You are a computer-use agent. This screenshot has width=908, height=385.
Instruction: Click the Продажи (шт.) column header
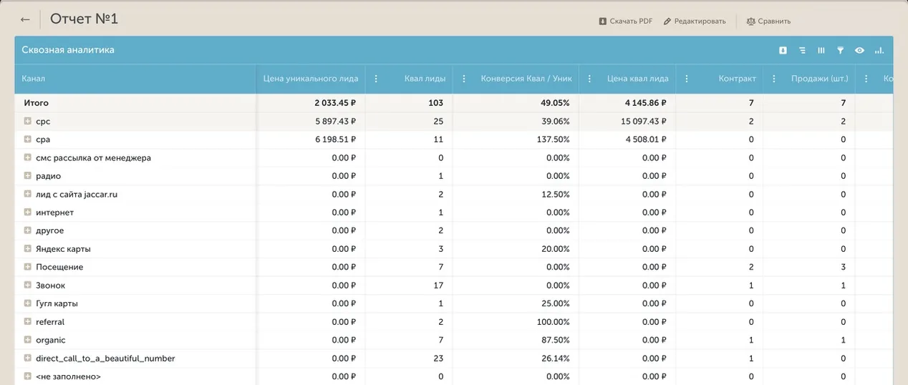coord(819,79)
